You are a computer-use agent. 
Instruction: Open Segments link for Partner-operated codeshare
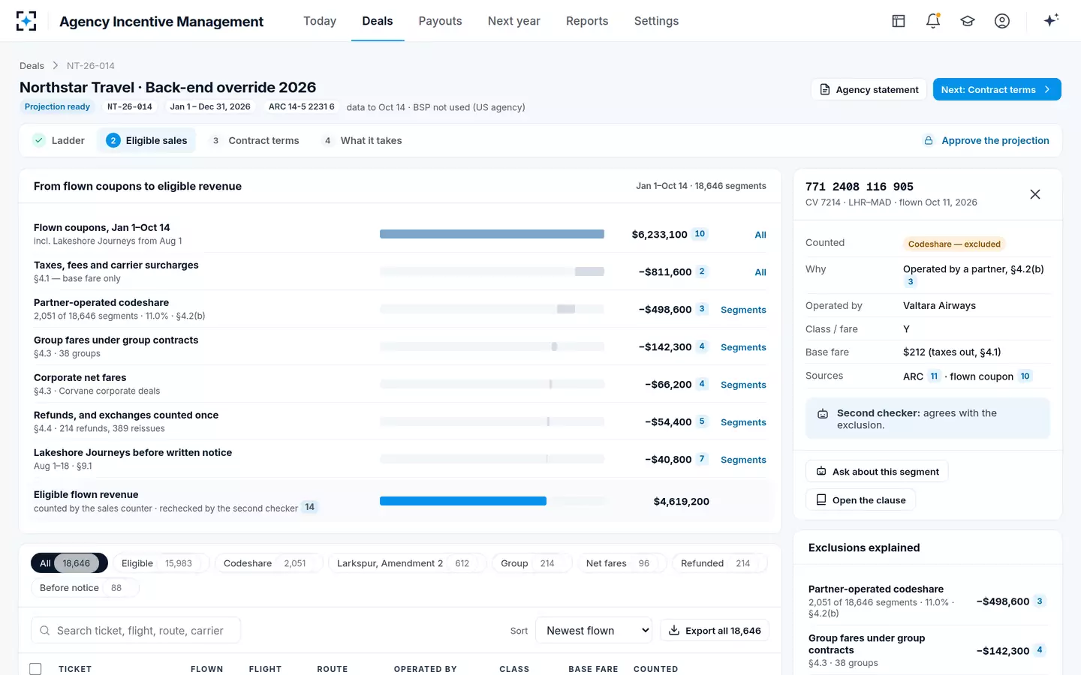tap(743, 310)
